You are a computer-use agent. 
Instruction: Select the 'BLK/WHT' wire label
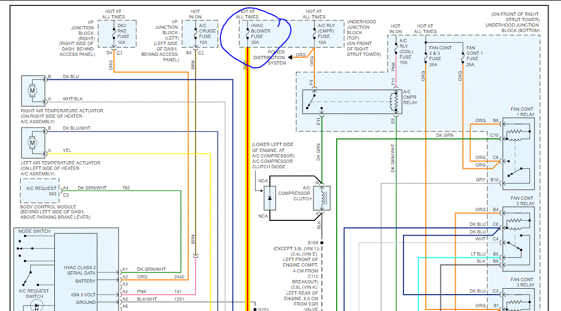(147, 299)
